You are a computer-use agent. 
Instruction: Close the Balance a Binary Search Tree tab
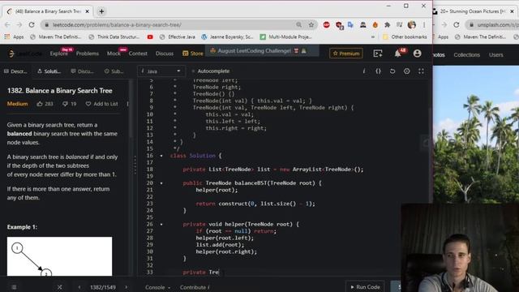[x=88, y=11]
